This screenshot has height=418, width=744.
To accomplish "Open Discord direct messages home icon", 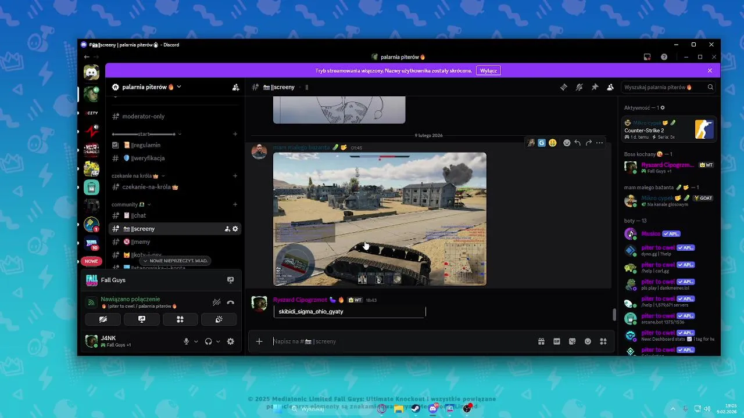I will click(91, 72).
